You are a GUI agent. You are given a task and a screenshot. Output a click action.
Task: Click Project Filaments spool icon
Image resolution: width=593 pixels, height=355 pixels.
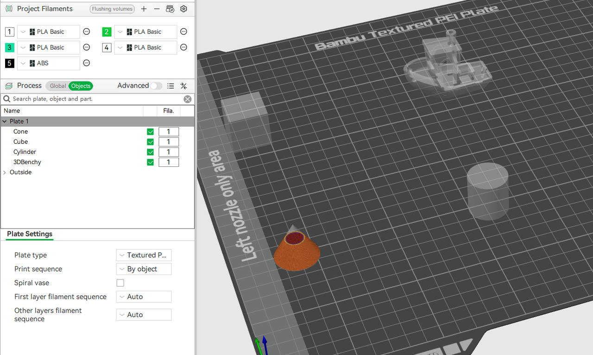9,9
